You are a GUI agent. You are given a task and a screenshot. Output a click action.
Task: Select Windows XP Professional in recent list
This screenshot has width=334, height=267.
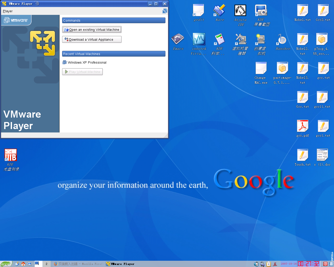tap(85, 62)
